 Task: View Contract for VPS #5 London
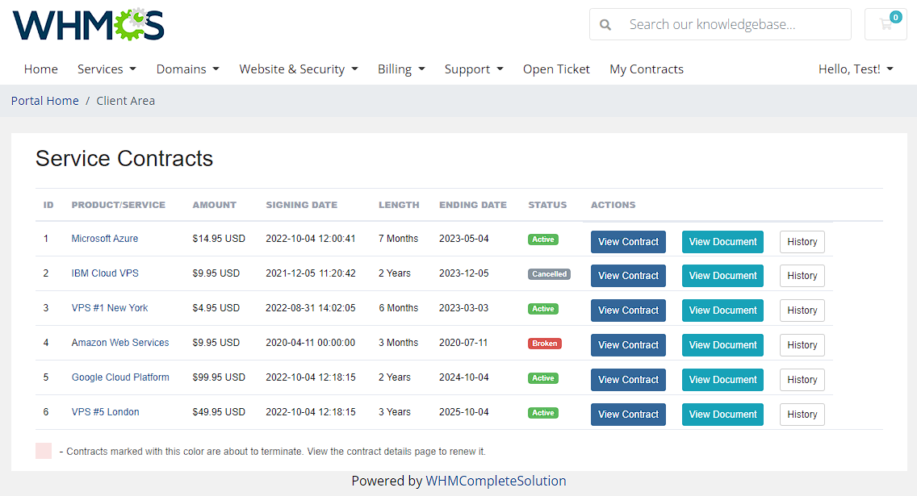click(x=628, y=415)
